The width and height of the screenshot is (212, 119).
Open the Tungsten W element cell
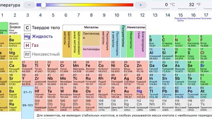click(66, 92)
